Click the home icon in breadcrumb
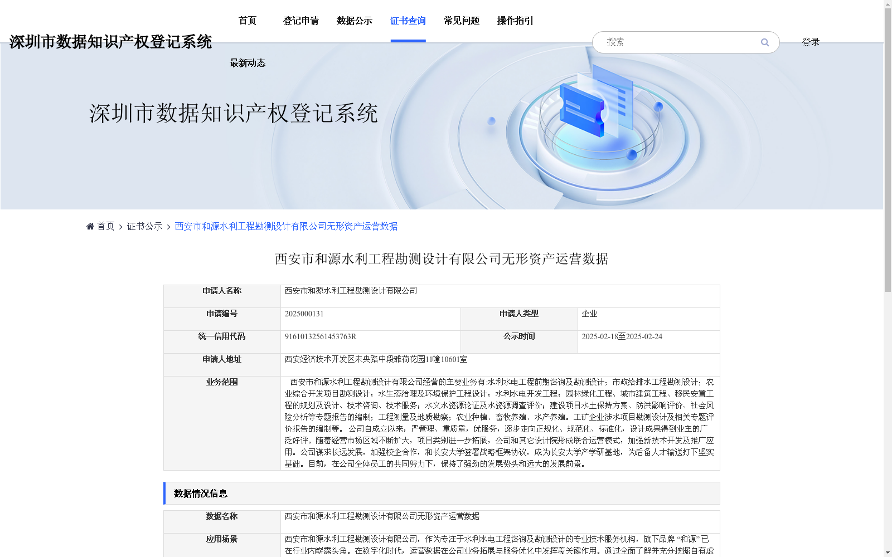Screen dimensions: 892x557 (90, 226)
